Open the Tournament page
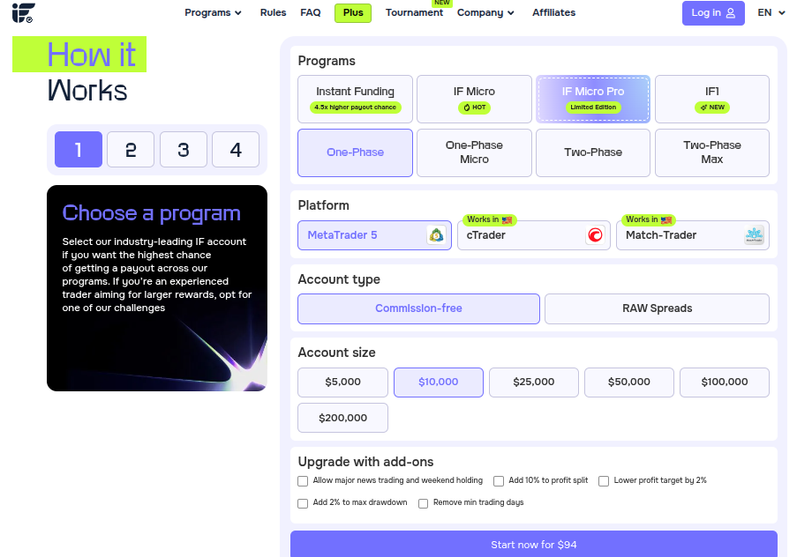This screenshot has height=557, width=797. [x=414, y=13]
